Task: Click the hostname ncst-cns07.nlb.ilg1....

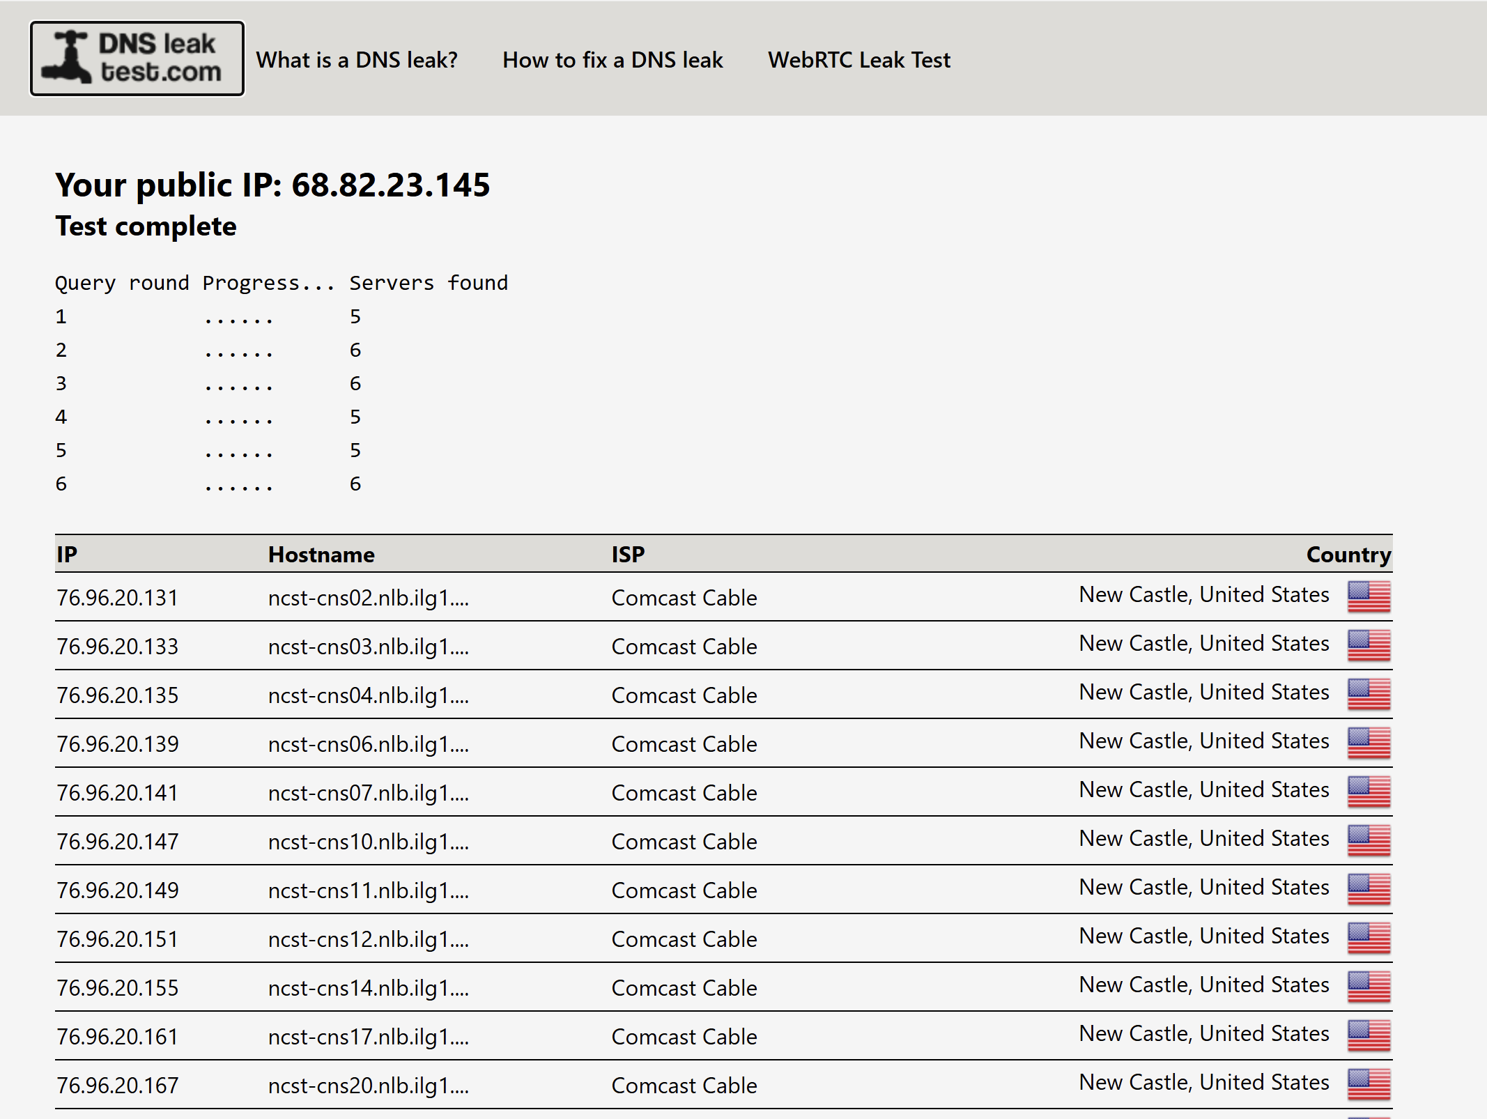Action: tap(368, 793)
